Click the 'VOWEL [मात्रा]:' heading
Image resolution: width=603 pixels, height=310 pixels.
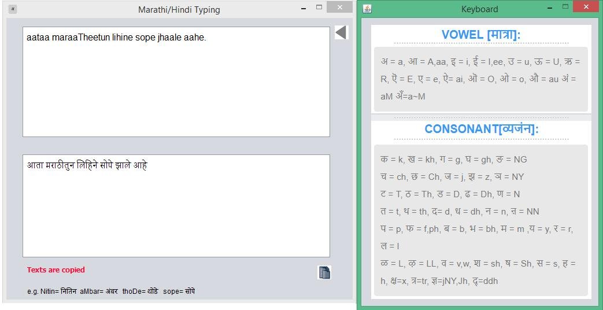(480, 35)
